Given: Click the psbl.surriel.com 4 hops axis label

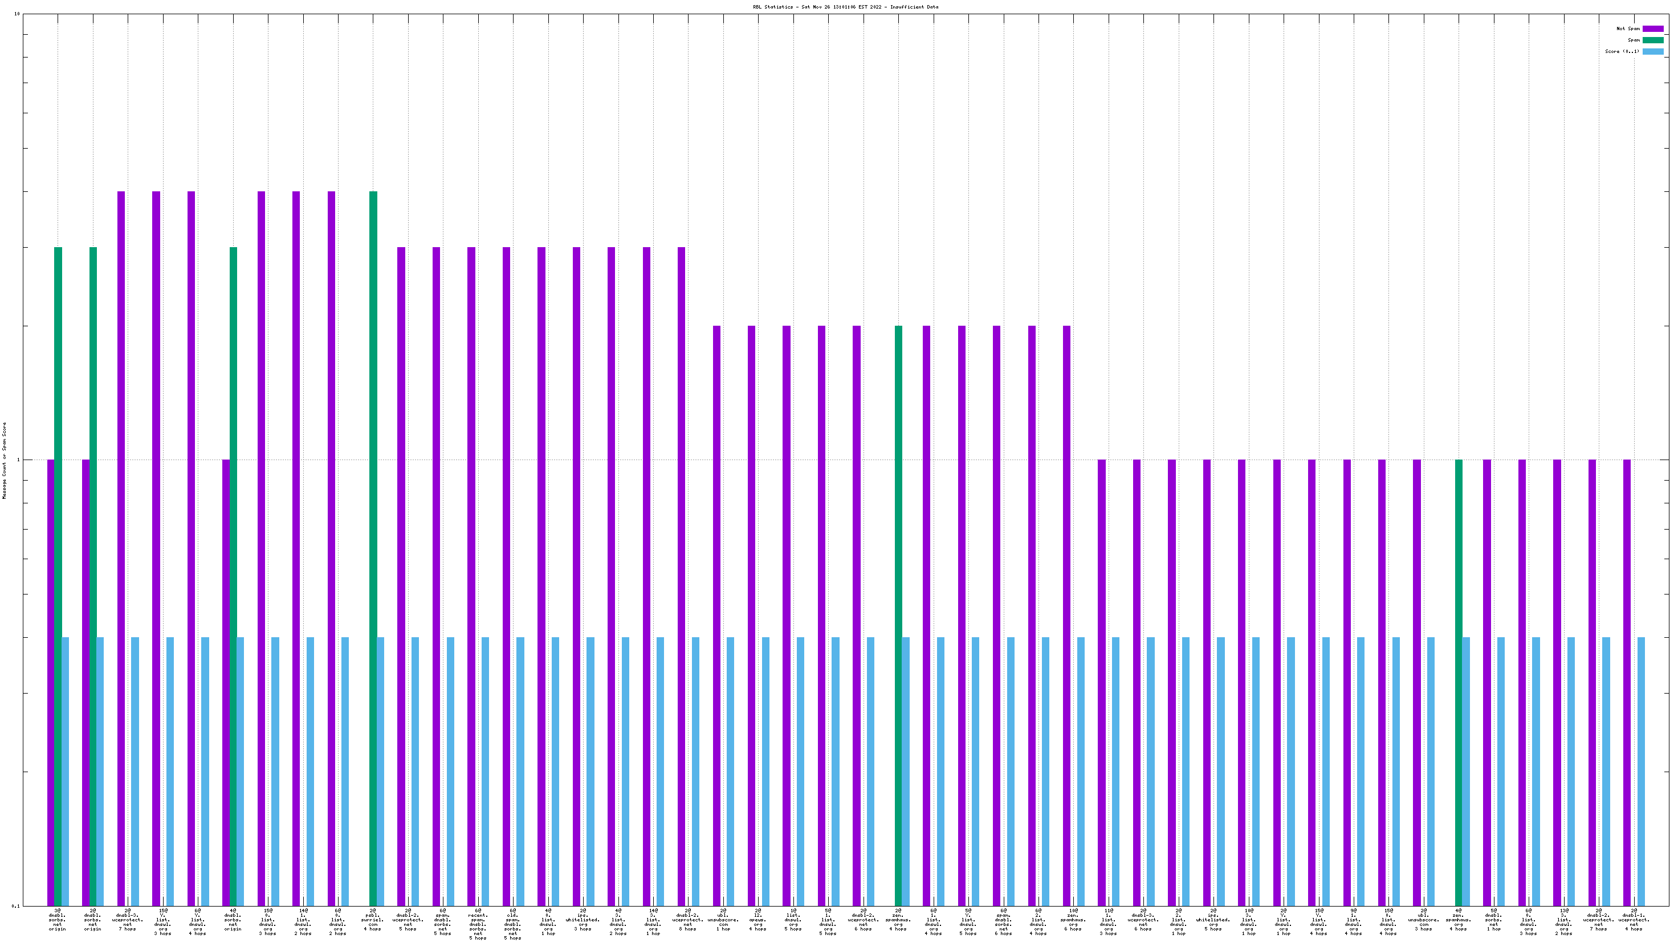Looking at the screenshot, I should pyautogui.click(x=373, y=919).
